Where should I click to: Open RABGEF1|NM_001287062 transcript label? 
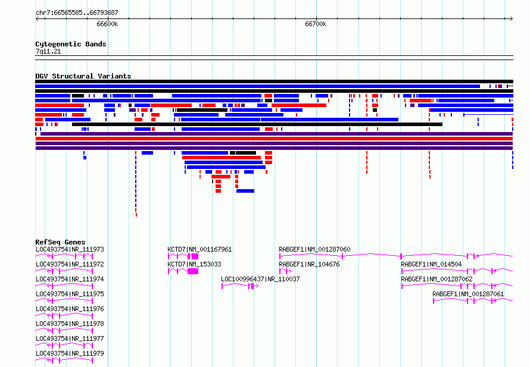437,279
